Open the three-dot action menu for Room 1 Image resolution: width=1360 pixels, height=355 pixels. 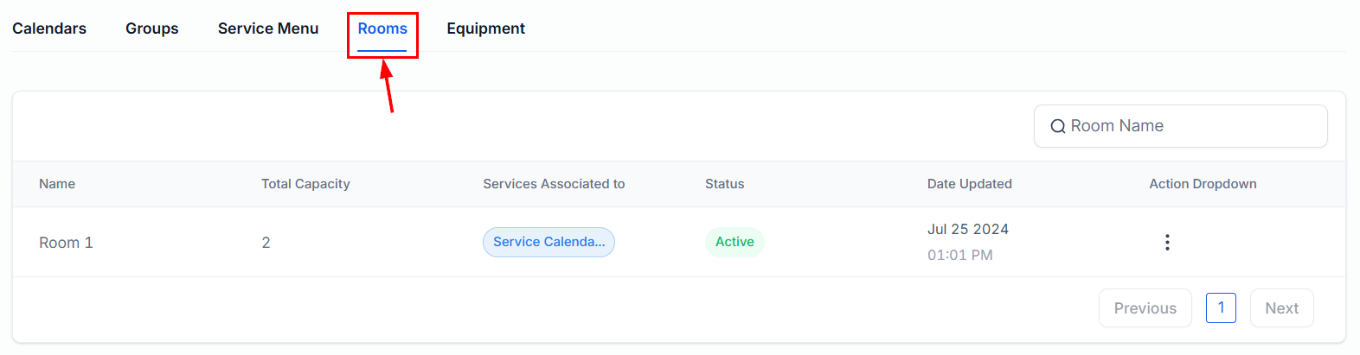click(x=1167, y=243)
